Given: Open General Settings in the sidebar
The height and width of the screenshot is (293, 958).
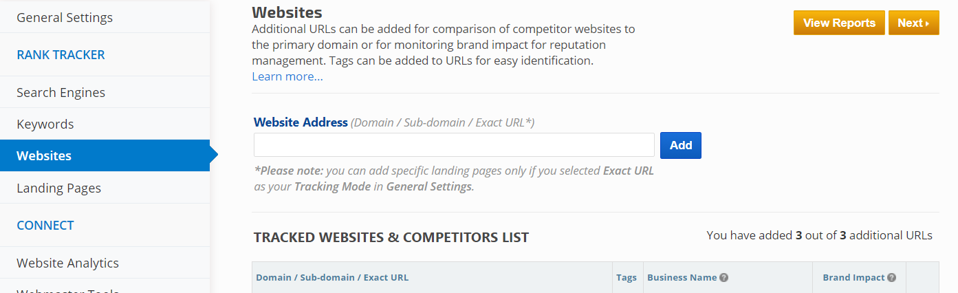Looking at the screenshot, I should (65, 17).
